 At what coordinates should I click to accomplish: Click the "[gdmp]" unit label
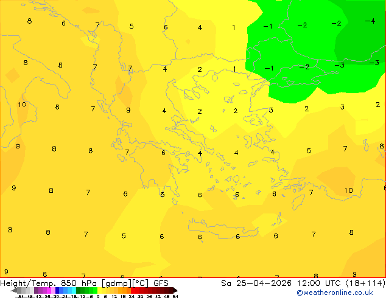pyautogui.click(x=117, y=283)
